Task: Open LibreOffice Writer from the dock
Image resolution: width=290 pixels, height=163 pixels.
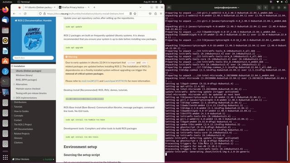Action: 5,51
